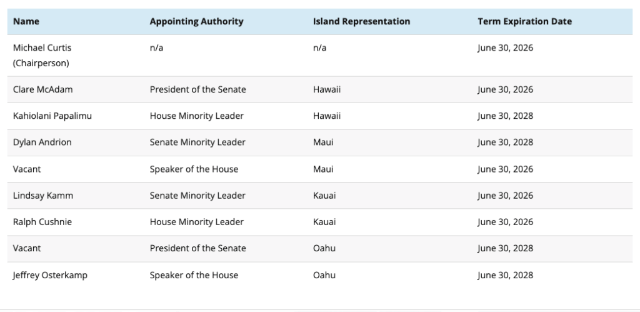Click Ralph Cushnie in the Name column
The image size is (640, 312).
click(41, 221)
